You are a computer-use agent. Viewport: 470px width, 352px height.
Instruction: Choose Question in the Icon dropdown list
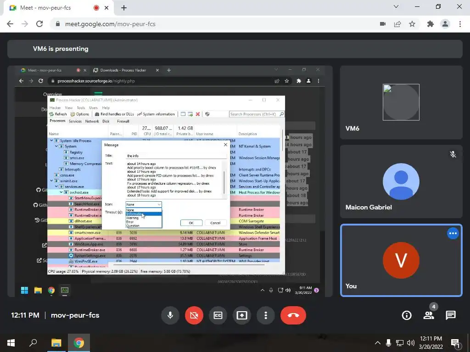(x=144, y=225)
